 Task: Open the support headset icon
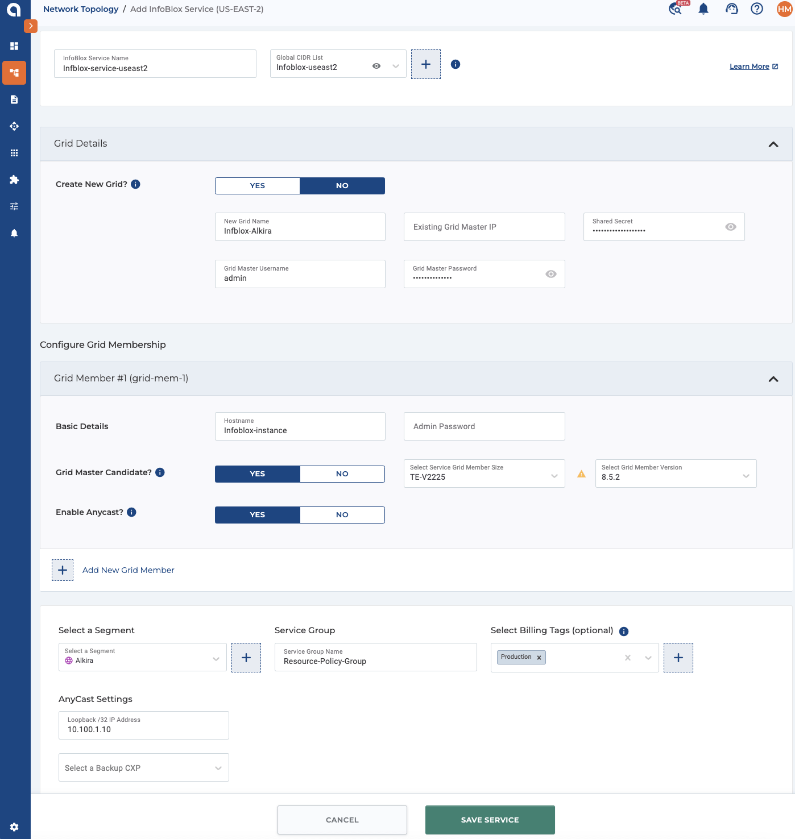732,9
